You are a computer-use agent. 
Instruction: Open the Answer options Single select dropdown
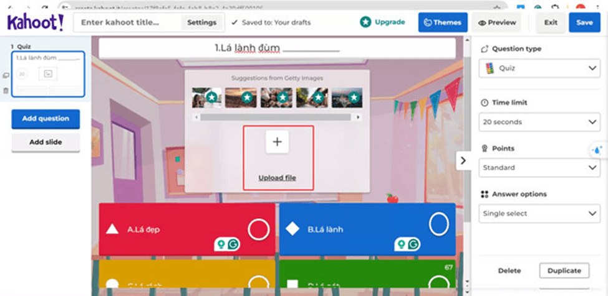pos(539,214)
